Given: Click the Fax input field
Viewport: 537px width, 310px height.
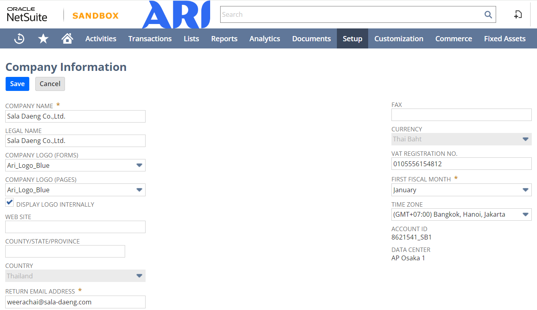Looking at the screenshot, I should (x=462, y=115).
